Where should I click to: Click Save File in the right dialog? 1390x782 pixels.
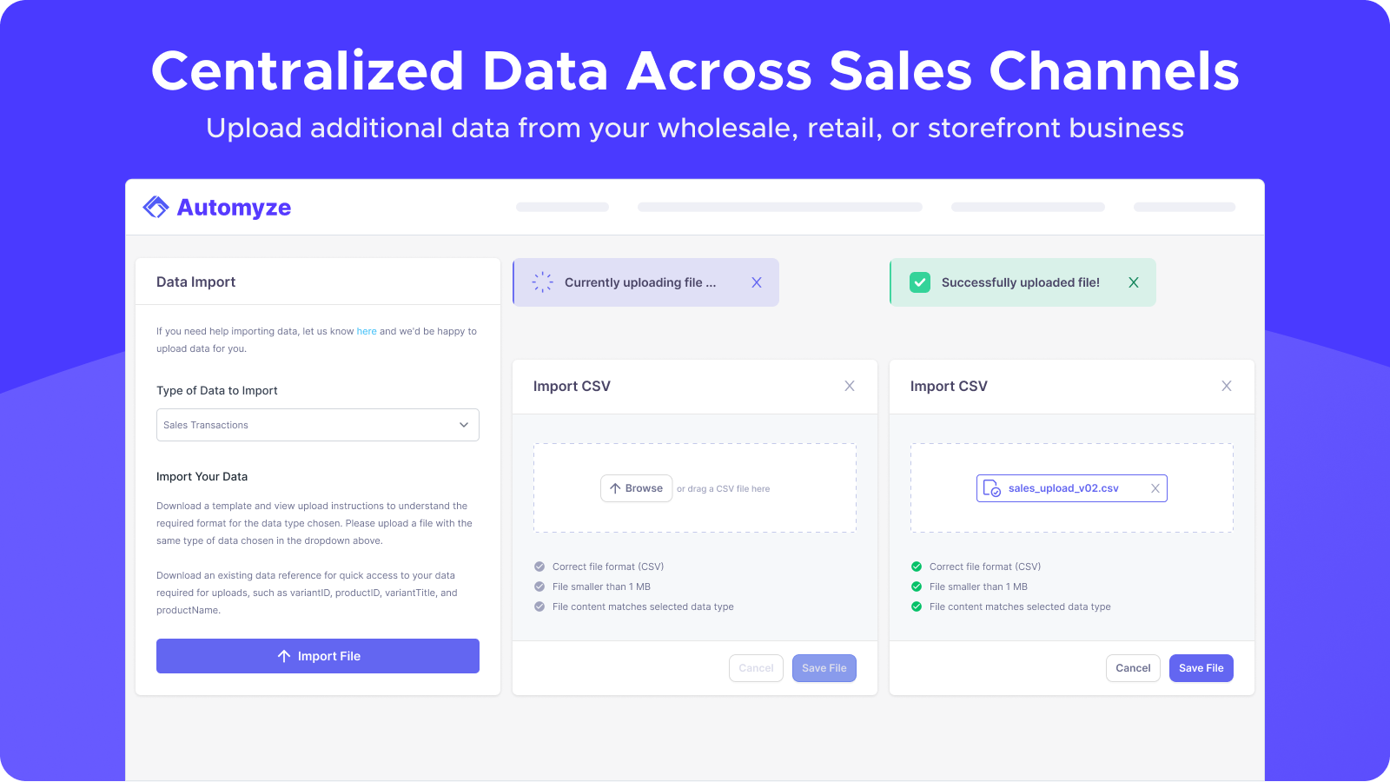(x=1201, y=668)
